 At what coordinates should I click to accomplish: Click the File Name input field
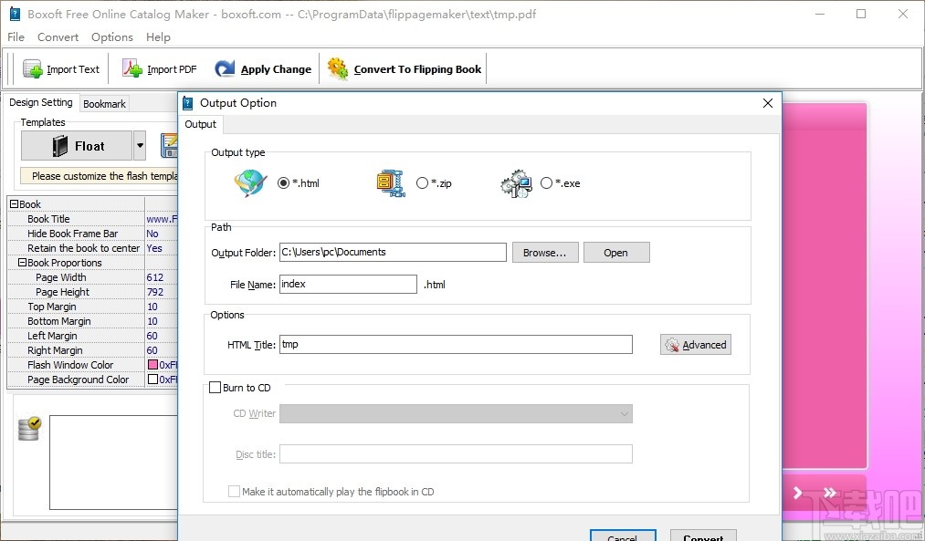click(x=348, y=284)
